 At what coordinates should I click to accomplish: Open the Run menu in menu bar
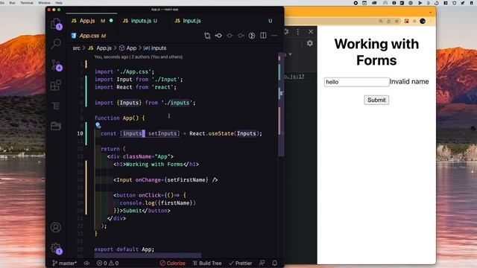(x=12, y=3)
